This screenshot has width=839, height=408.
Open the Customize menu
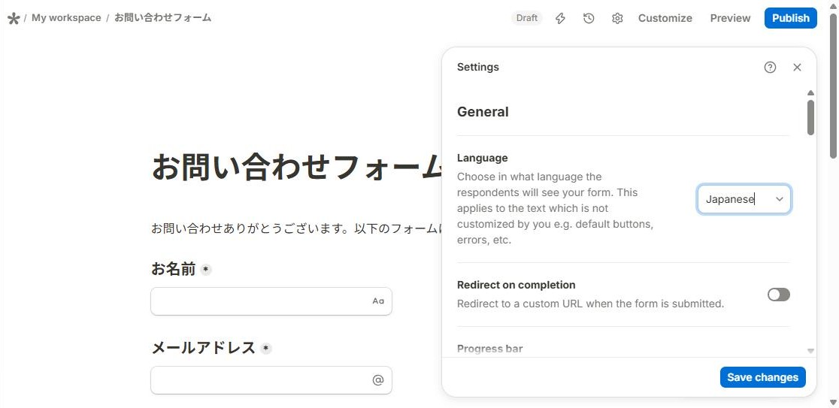[x=665, y=18]
